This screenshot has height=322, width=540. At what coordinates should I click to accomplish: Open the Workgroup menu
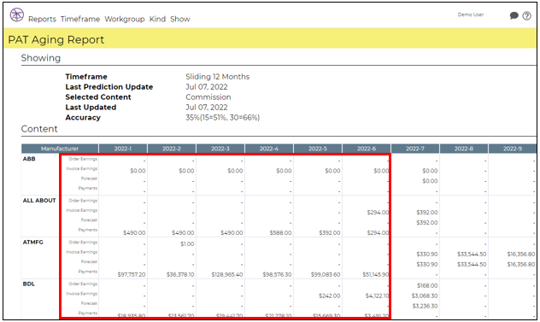tap(125, 20)
